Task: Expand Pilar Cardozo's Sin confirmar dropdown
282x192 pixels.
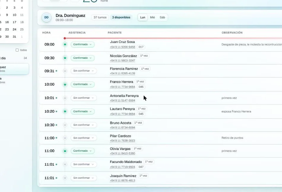Action: (84, 138)
